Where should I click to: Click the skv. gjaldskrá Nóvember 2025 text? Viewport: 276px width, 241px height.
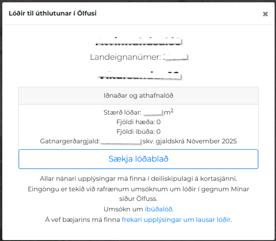point(189,141)
